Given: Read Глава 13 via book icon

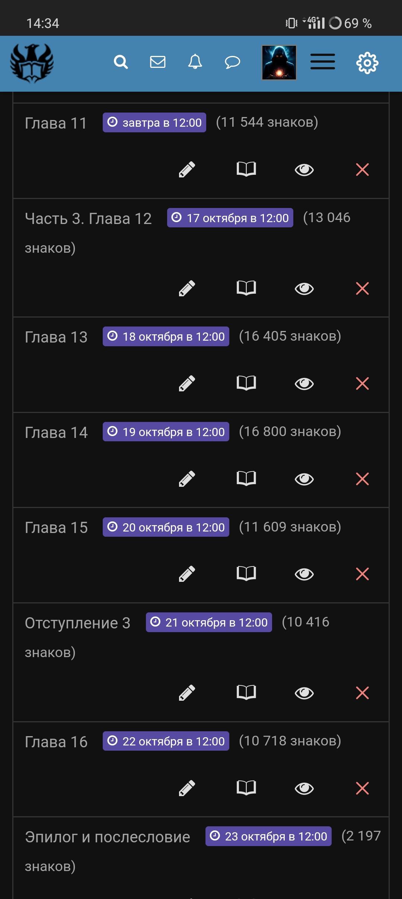Looking at the screenshot, I should (246, 383).
